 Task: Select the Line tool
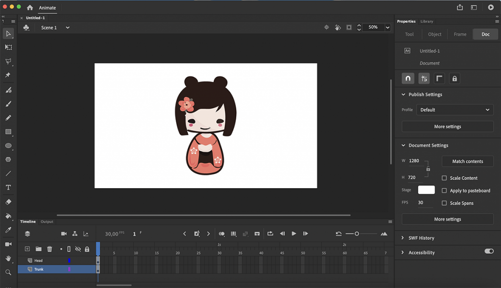(x=8, y=173)
